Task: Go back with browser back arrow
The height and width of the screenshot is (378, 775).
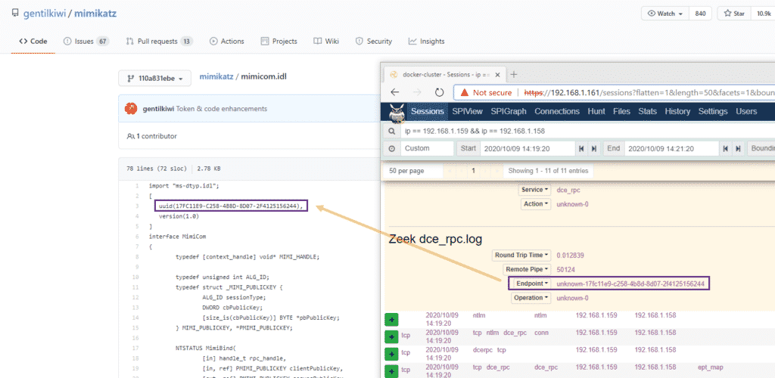Action: (x=394, y=92)
